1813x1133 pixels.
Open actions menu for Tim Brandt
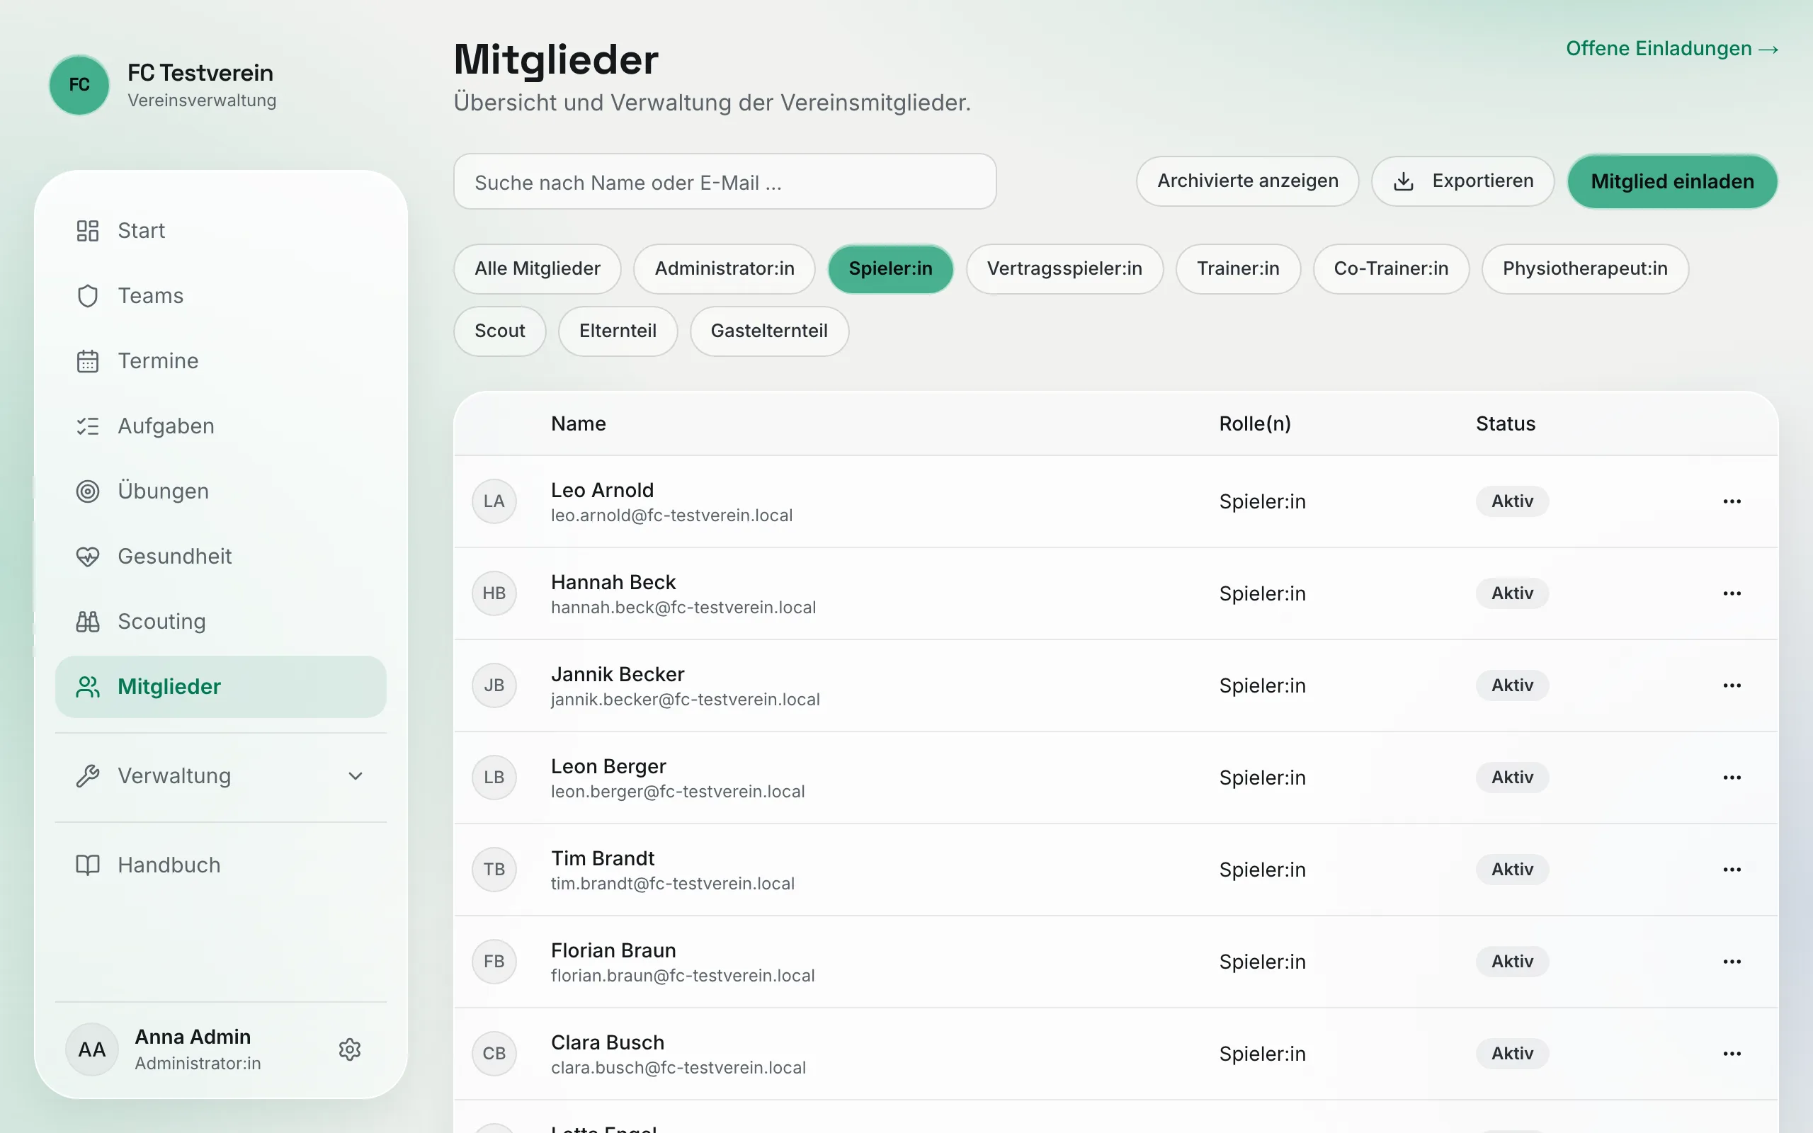(1732, 870)
